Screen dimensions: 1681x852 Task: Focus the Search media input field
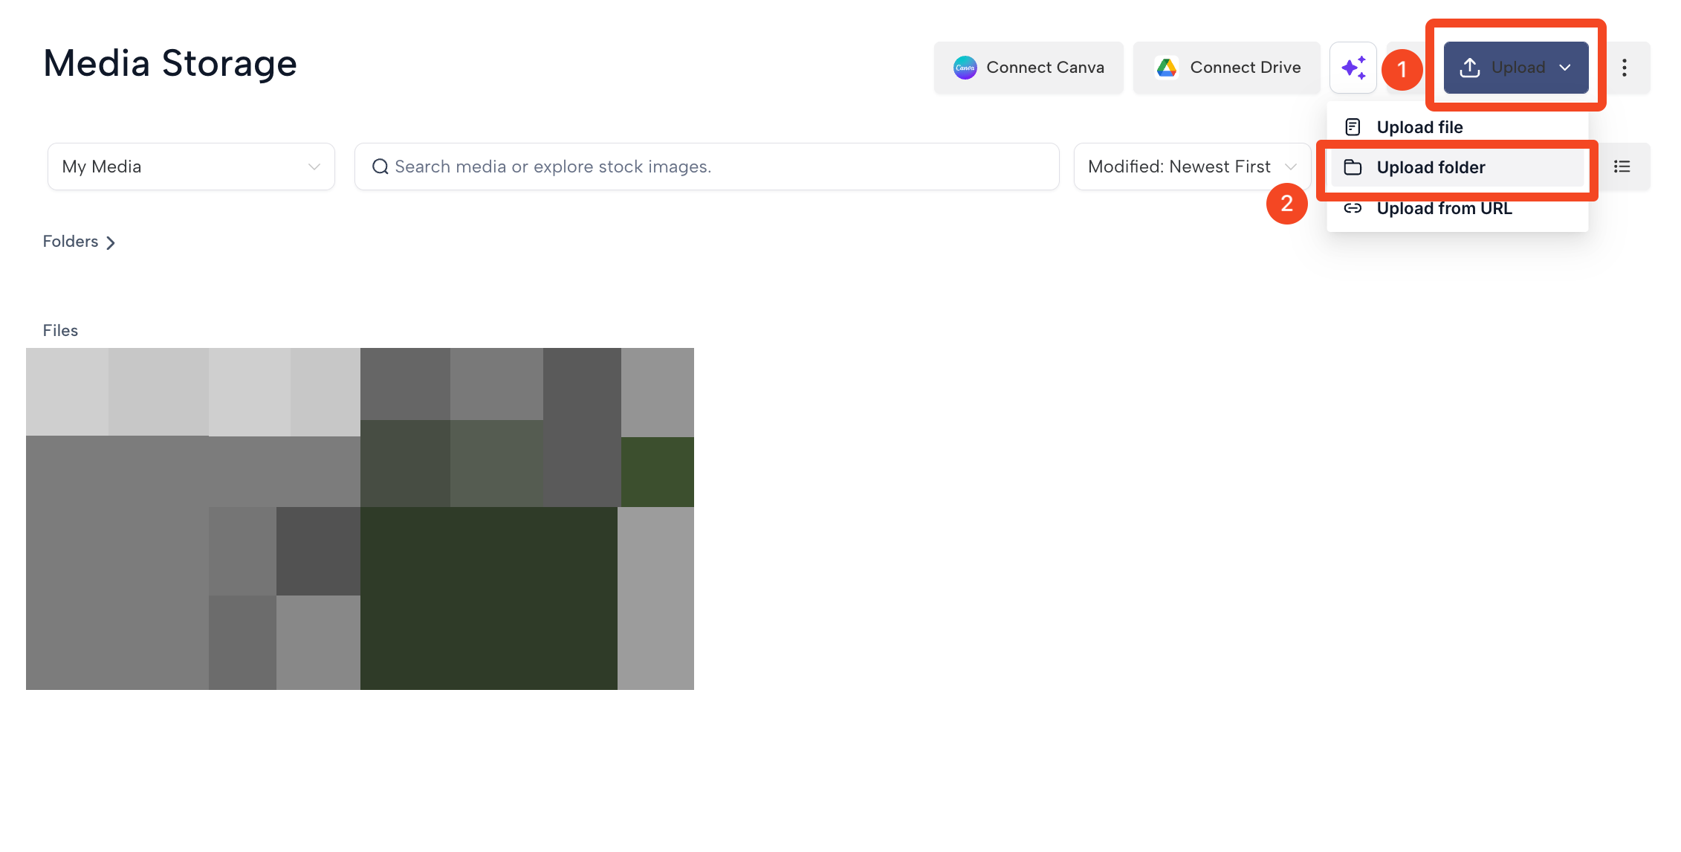coord(707,167)
